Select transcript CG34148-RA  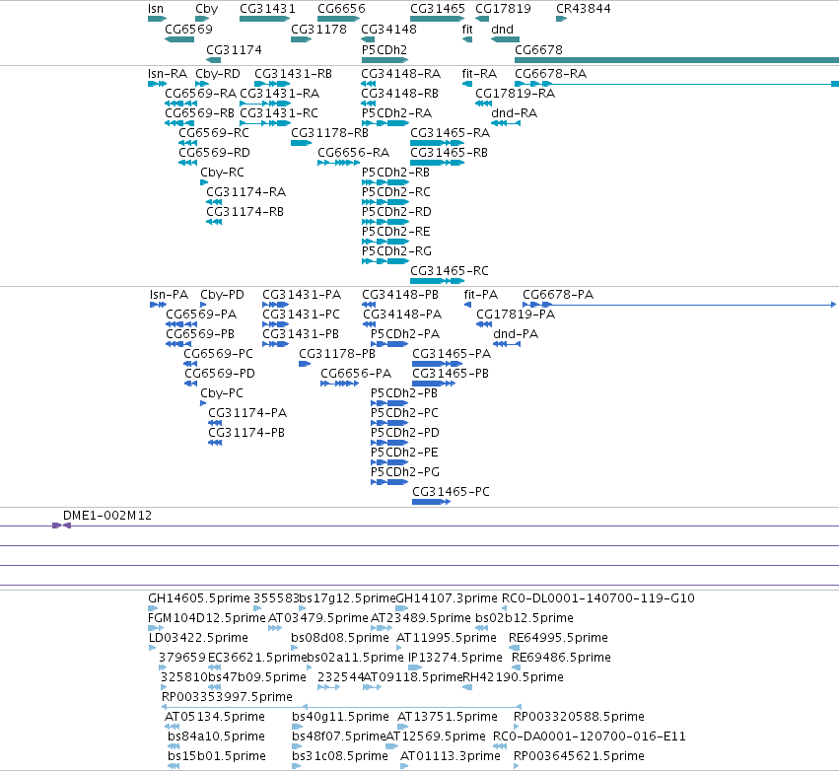tap(368, 84)
